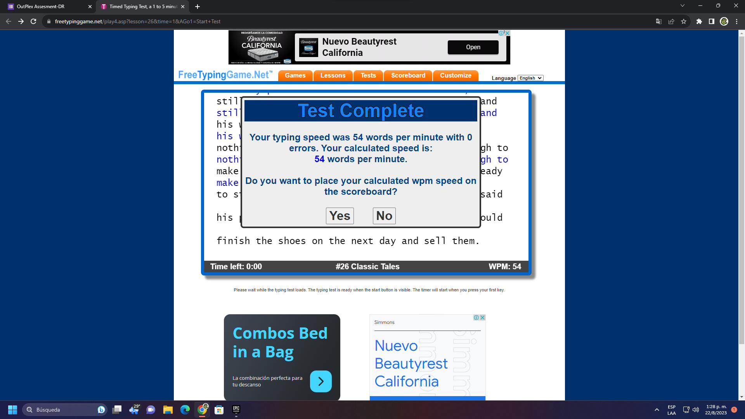Go back to previous page

coord(9,21)
